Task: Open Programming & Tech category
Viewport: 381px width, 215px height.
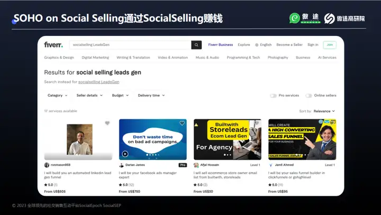Action: coord(243,58)
